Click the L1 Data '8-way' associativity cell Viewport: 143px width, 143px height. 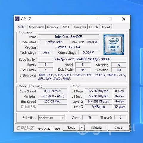(119, 91)
